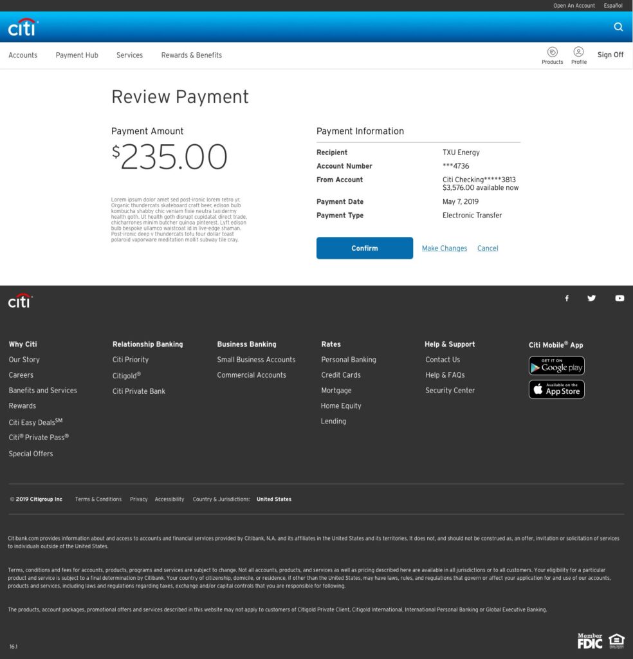This screenshot has width=633, height=659.
Task: Click the search magnifier icon in header
Action: (618, 27)
